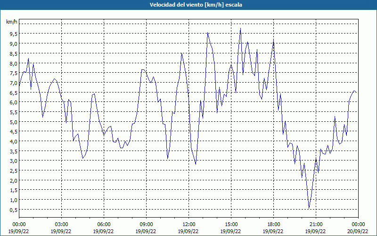Click the '03:00' time axis label
377x236 pixels.
61,225
